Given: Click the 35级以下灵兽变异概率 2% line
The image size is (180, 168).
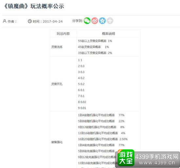Looking at the screenshot, I should click(x=95, y=53).
